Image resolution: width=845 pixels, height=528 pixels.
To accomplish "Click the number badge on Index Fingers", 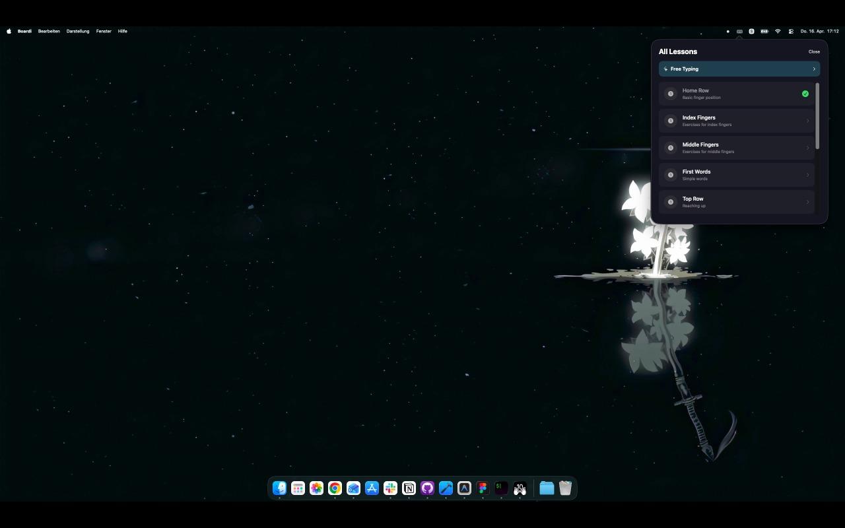I will click(671, 121).
